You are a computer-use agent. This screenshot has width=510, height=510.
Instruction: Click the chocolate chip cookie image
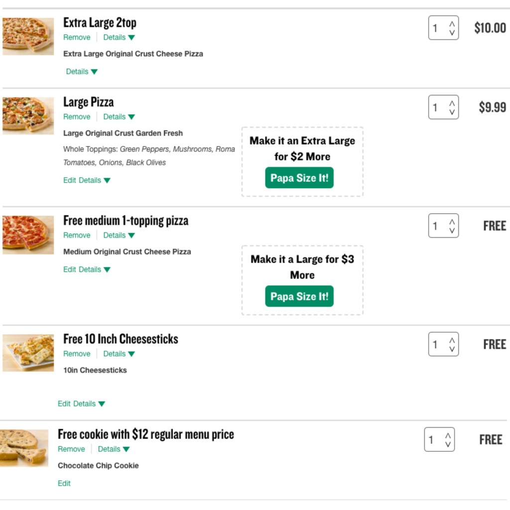point(24,448)
